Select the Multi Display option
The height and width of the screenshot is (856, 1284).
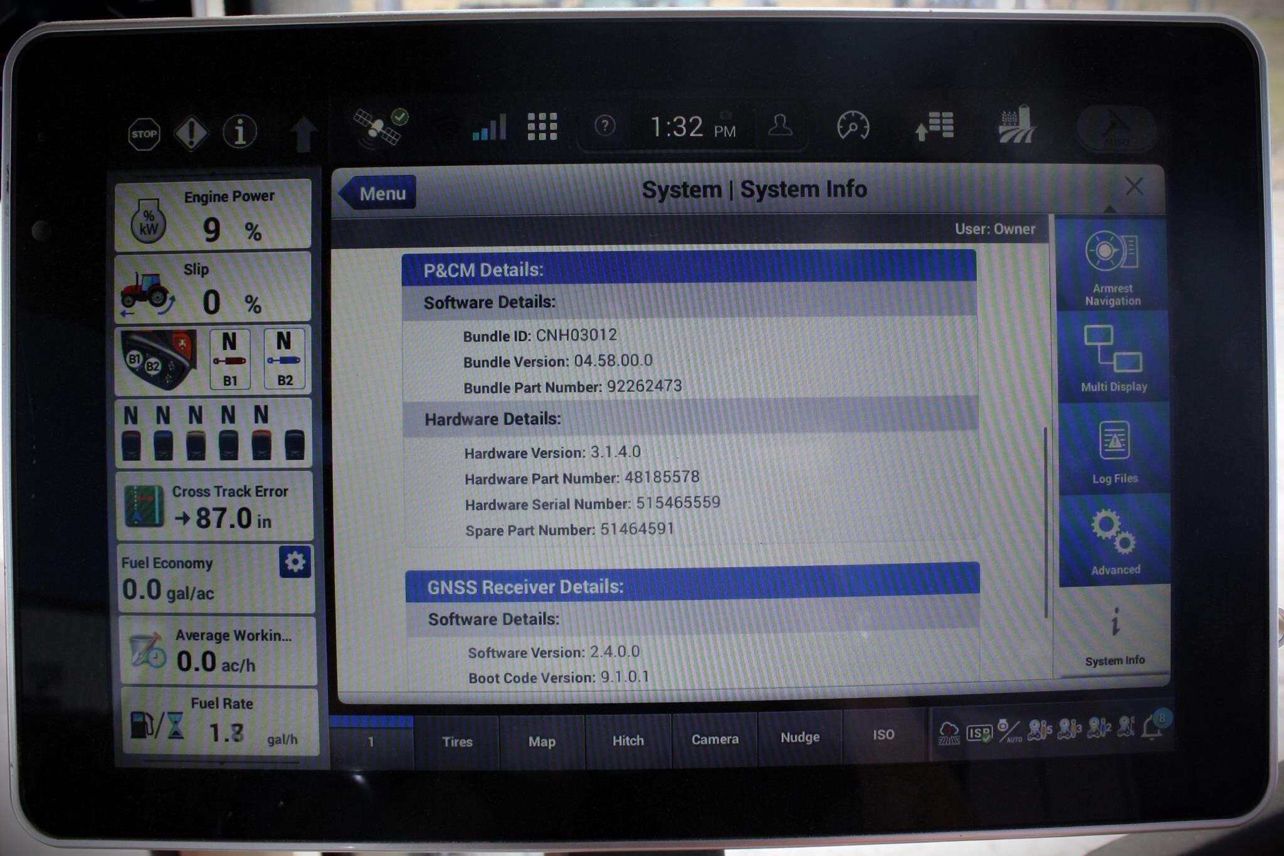click(x=1113, y=358)
